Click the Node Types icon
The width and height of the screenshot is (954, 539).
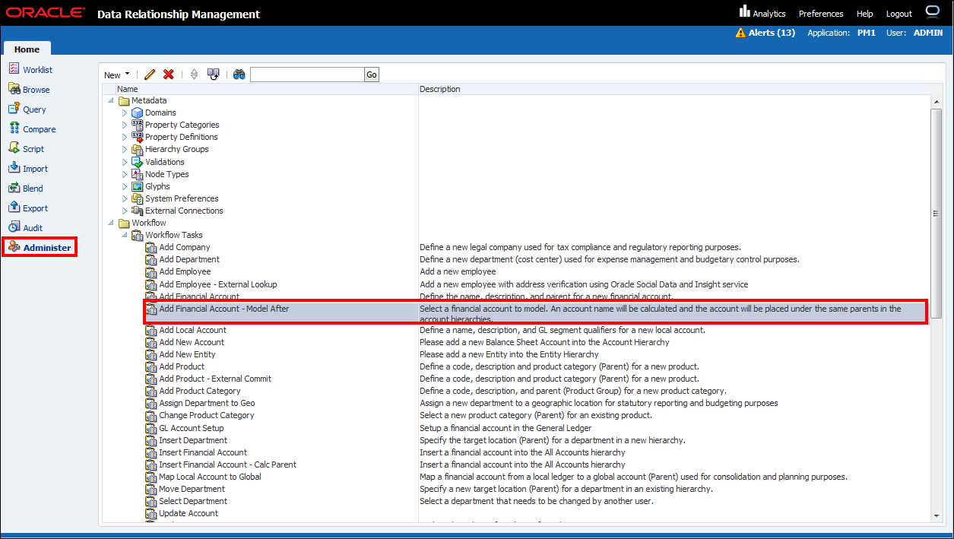(138, 174)
